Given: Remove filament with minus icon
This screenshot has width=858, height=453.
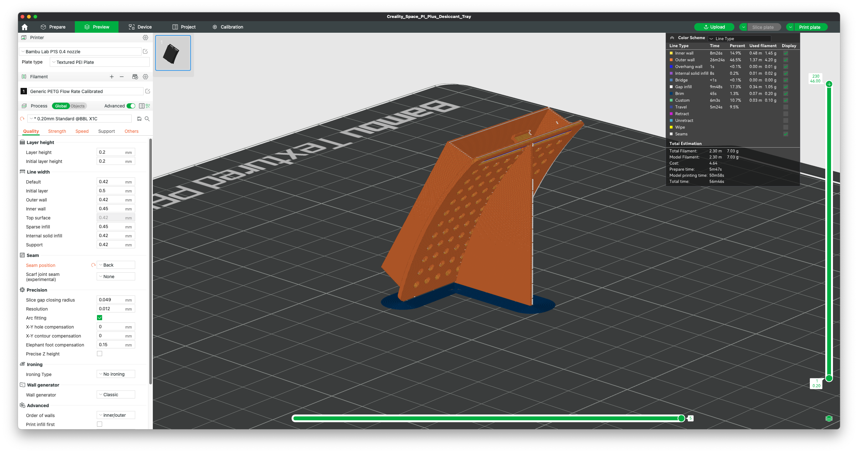Looking at the screenshot, I should tap(122, 77).
